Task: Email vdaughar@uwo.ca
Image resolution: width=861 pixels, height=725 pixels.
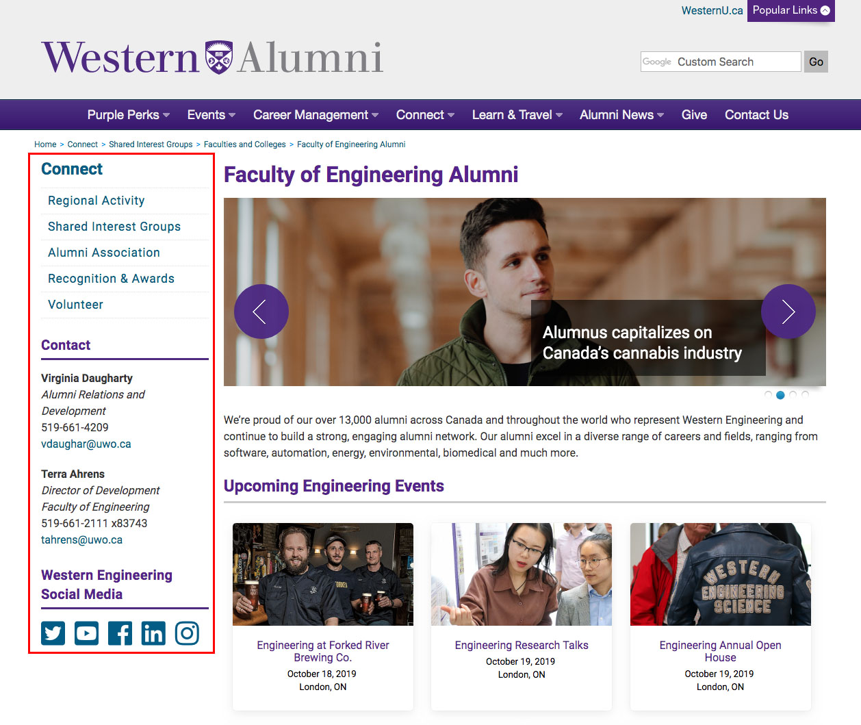Action: coord(86,444)
